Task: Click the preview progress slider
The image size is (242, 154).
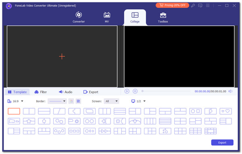Action: pos(166,91)
